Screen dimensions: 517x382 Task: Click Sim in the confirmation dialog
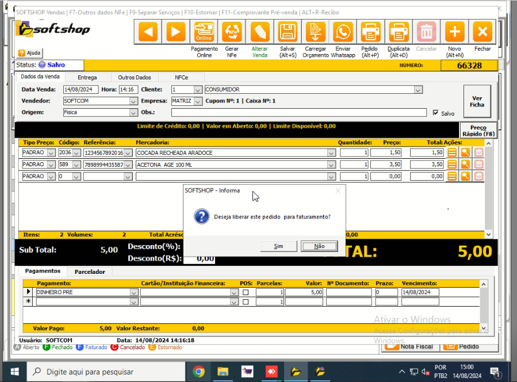(x=278, y=246)
